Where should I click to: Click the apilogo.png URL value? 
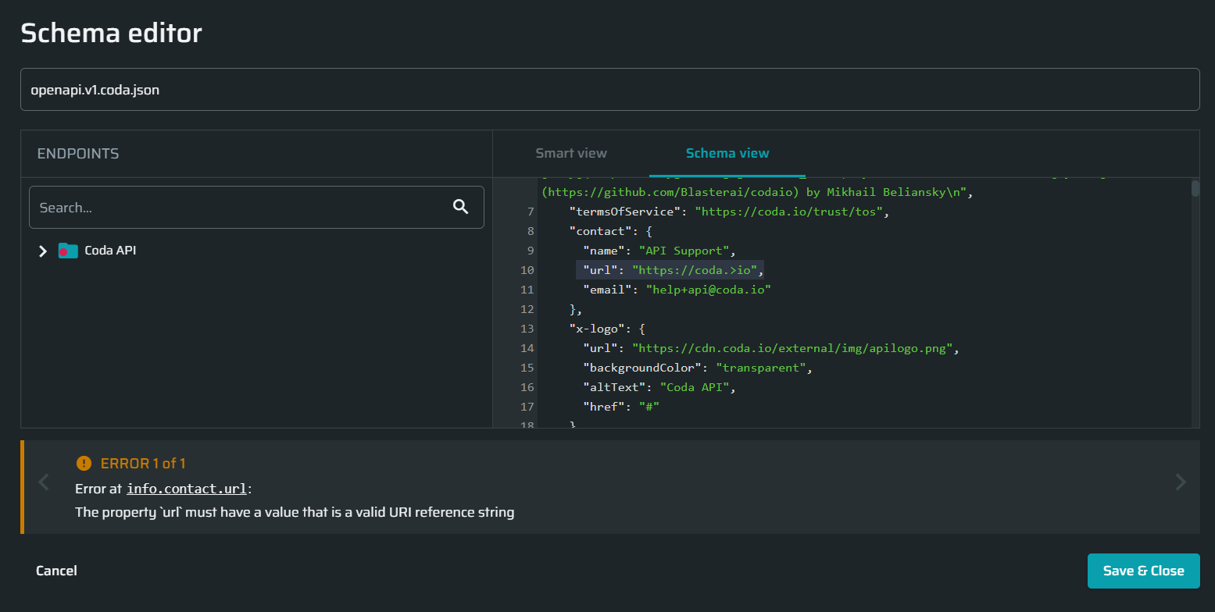pos(792,348)
